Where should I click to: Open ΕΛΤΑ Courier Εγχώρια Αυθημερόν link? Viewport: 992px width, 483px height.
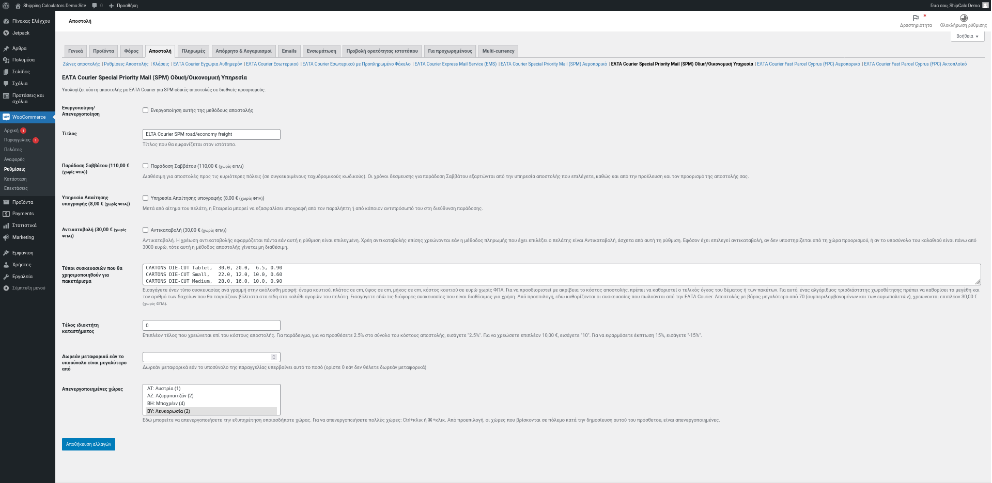[208, 64]
